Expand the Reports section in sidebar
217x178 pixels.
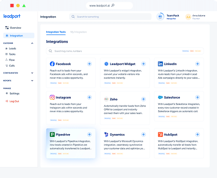[x=32, y=81]
